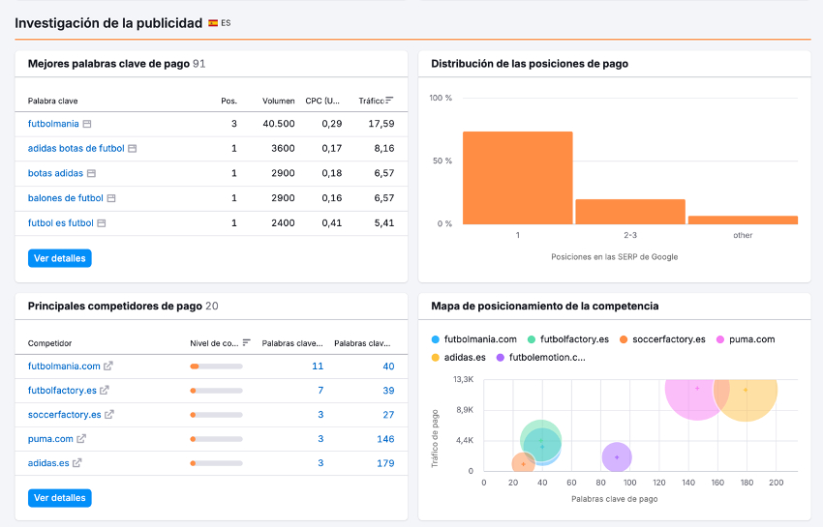Click the Pos. column header

229,101
